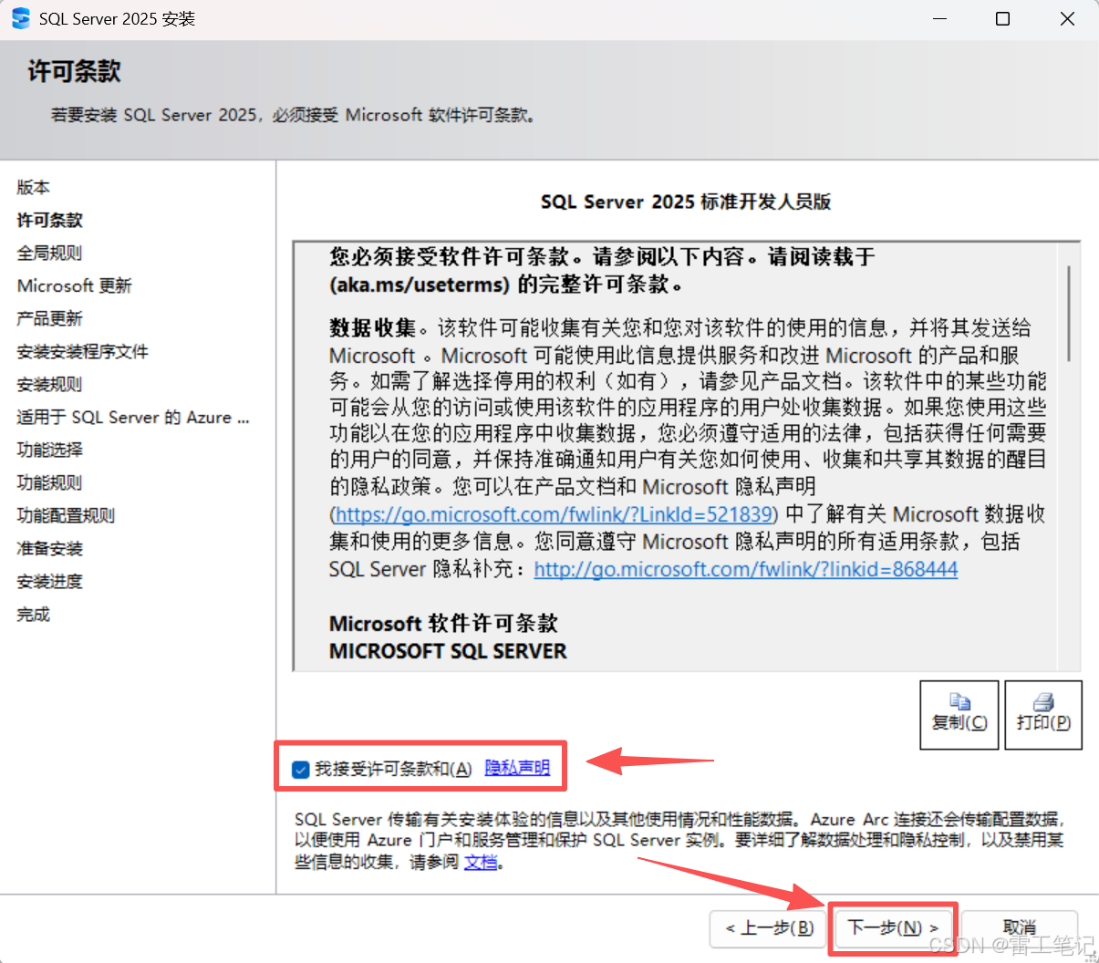Maximize the installer window
Image resolution: width=1099 pixels, height=963 pixels.
point(1002,18)
